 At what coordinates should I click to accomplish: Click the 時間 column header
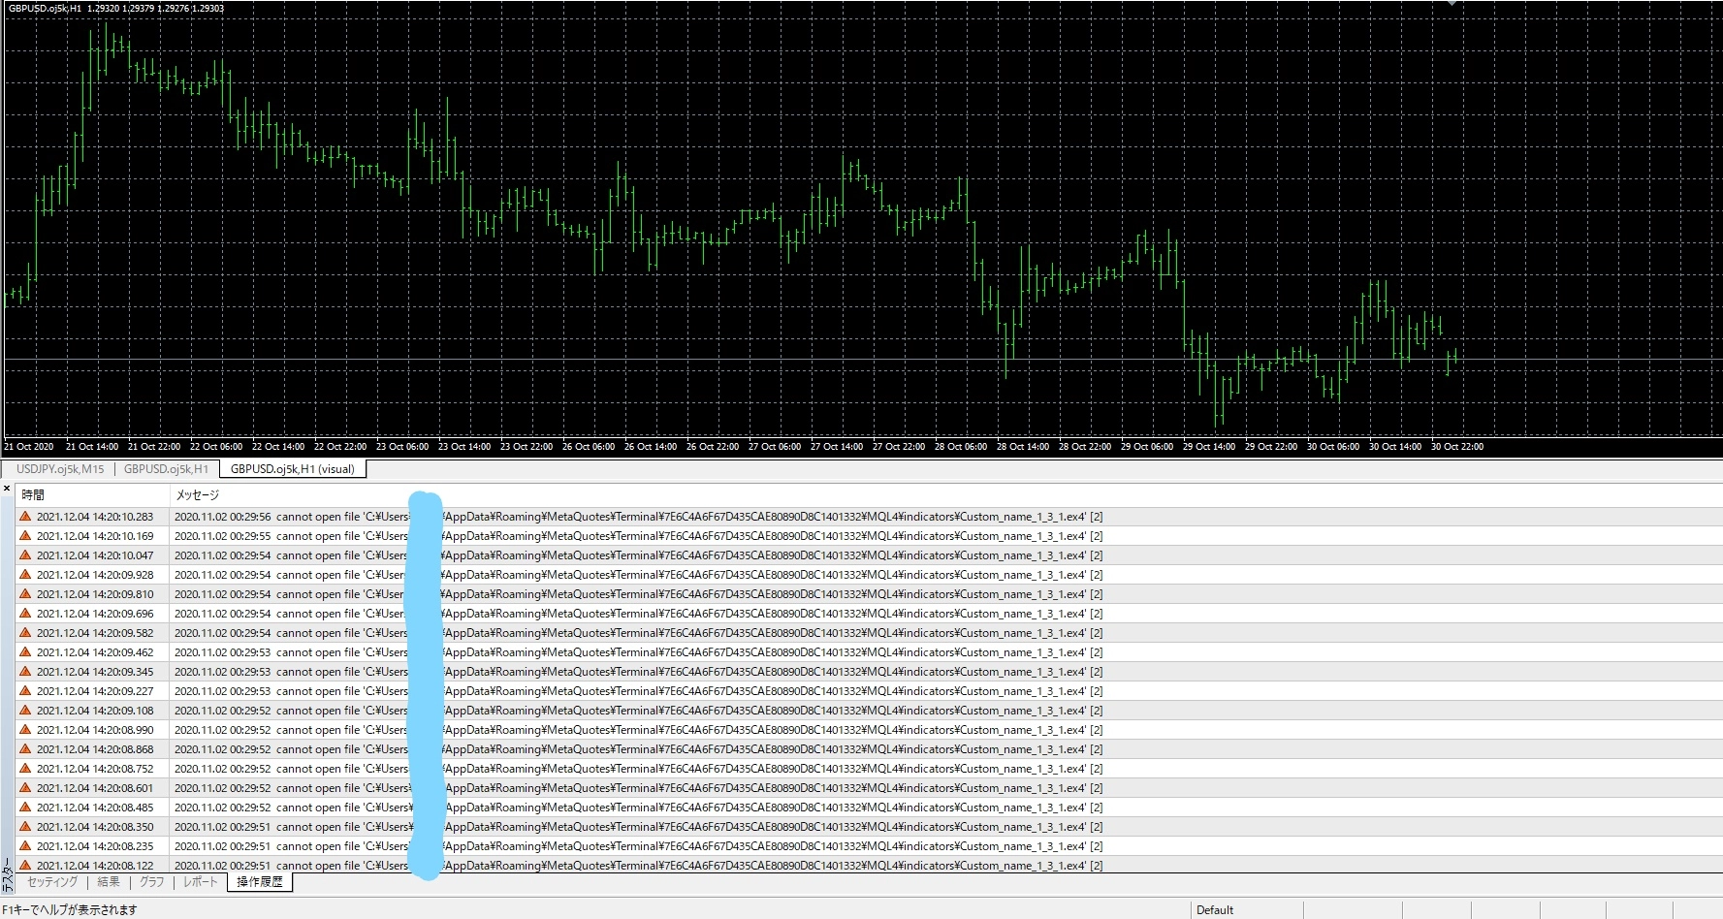pyautogui.click(x=33, y=495)
